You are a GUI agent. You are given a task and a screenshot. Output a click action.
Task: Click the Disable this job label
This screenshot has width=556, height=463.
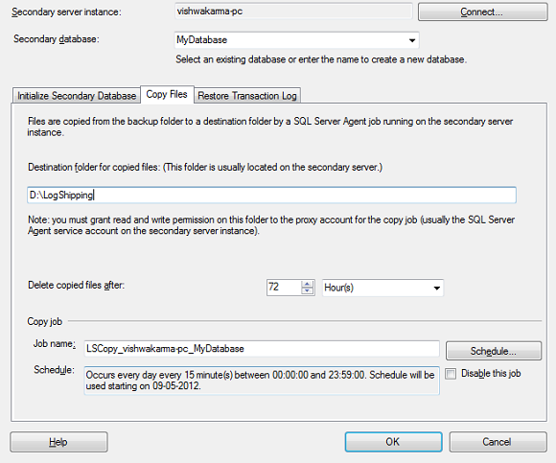click(491, 374)
